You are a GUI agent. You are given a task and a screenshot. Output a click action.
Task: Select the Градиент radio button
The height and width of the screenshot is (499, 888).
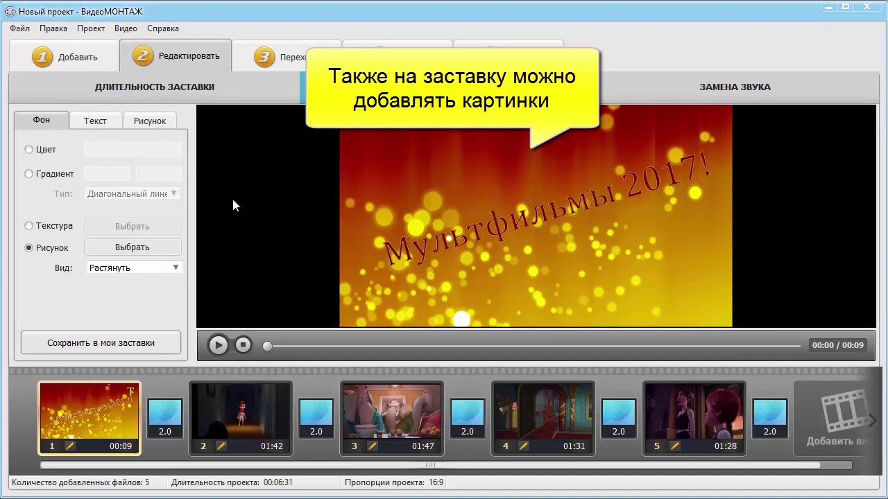click(x=29, y=174)
